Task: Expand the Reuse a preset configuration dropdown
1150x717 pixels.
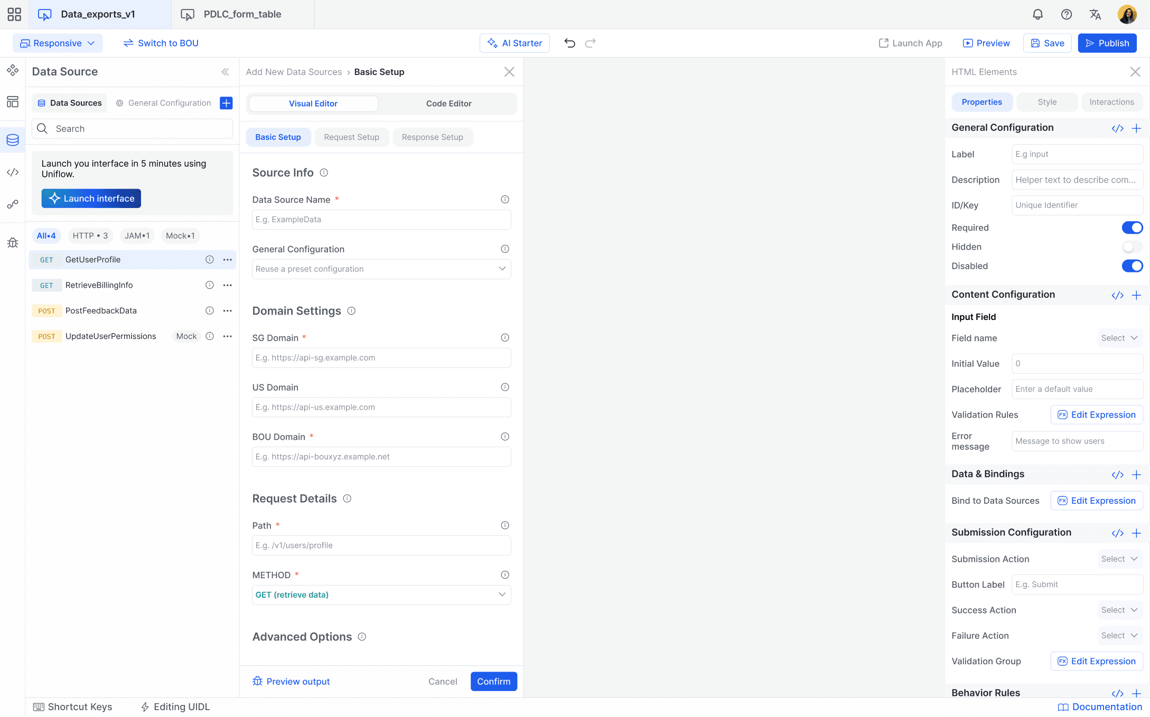Action: 381,269
